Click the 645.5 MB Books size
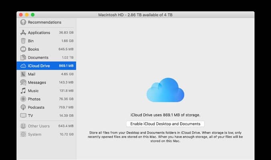The image size is (271, 160). click(x=66, y=49)
